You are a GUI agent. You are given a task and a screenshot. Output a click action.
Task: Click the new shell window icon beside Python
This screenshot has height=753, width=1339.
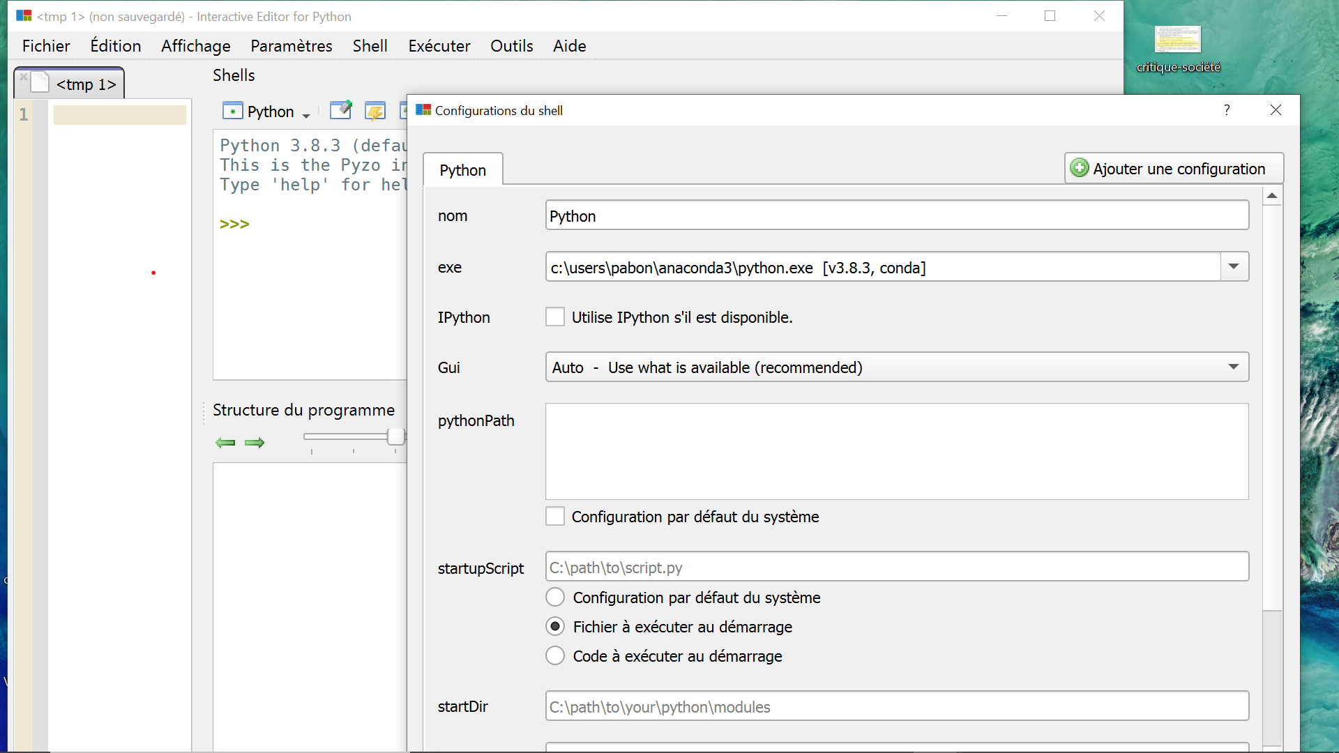point(232,111)
